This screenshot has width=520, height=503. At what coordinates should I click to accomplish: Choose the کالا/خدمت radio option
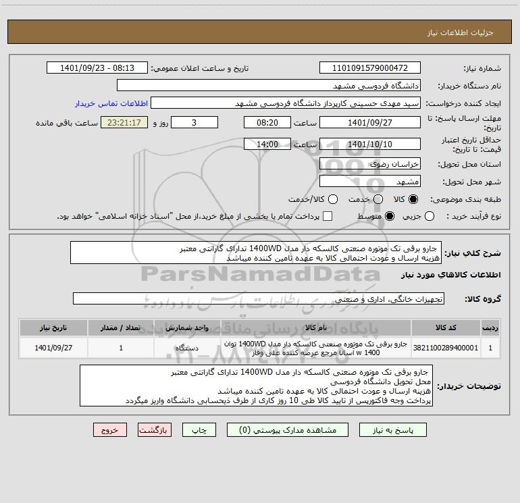point(333,199)
